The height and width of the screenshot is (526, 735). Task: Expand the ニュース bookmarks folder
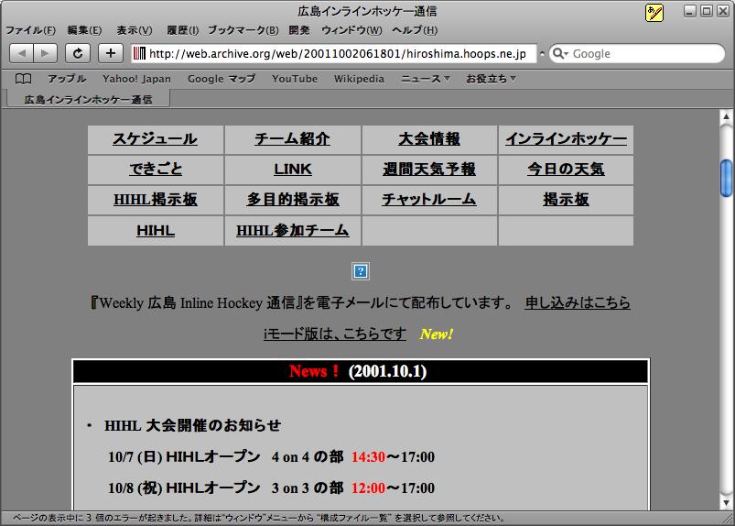(x=426, y=79)
